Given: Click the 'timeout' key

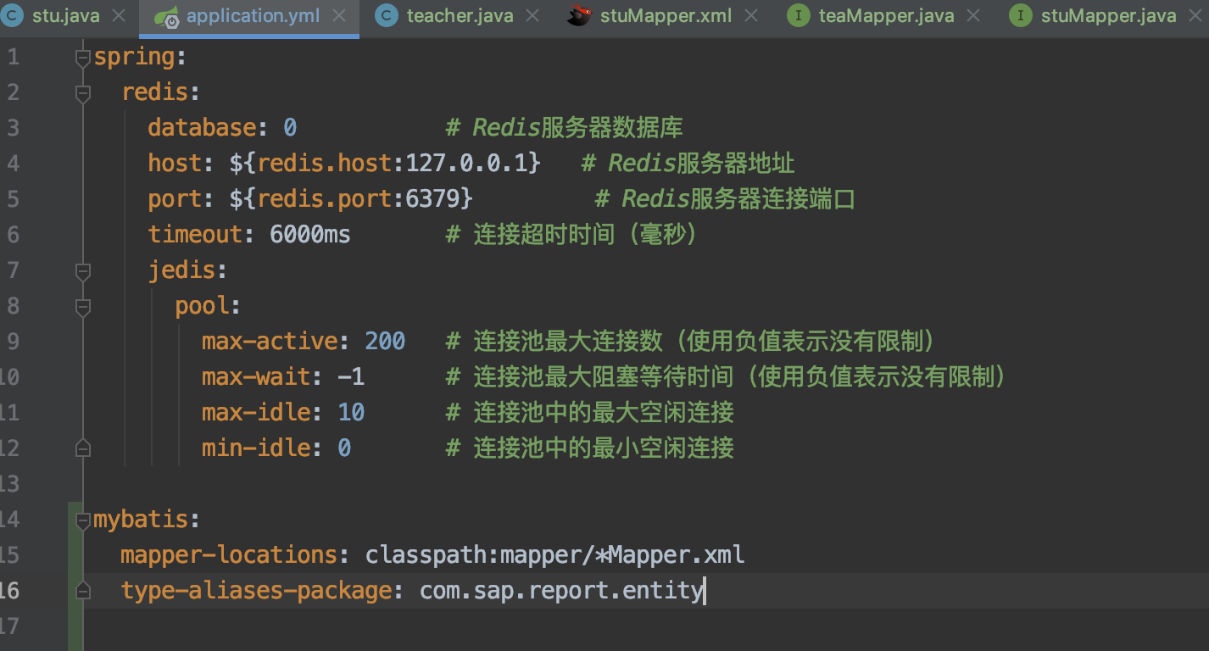Looking at the screenshot, I should click(195, 235).
